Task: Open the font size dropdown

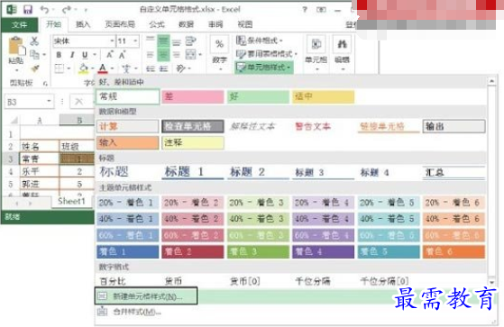Action: coord(135,41)
